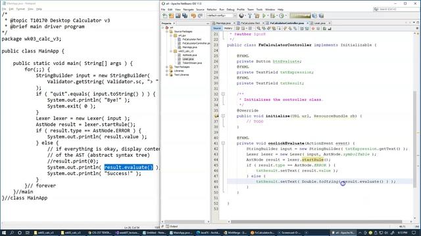Open Refactor menu in NetBeans
421x236 pixels.
212,9
